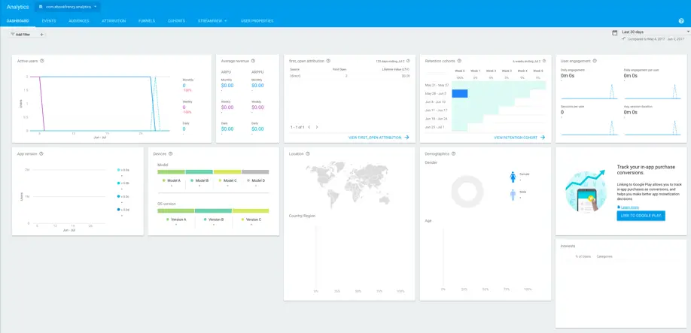Click help icon in top-right header
Screen dimensions: 691x333
(680, 21)
